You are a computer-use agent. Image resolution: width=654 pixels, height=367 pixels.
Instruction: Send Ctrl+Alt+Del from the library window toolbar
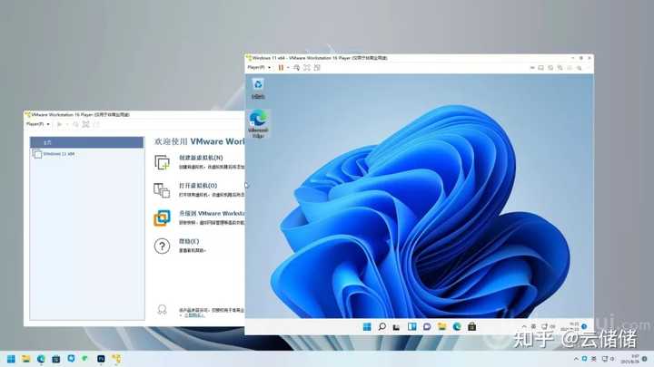(75, 124)
